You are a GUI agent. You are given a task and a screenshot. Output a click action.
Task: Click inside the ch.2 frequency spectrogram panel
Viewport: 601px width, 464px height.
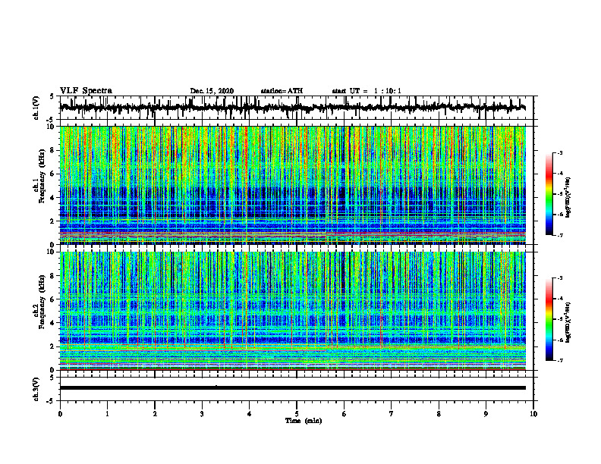(x=292, y=311)
